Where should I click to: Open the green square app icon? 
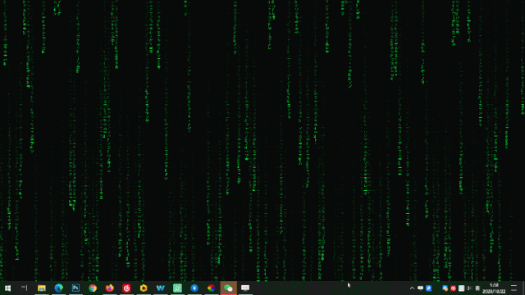(x=177, y=288)
